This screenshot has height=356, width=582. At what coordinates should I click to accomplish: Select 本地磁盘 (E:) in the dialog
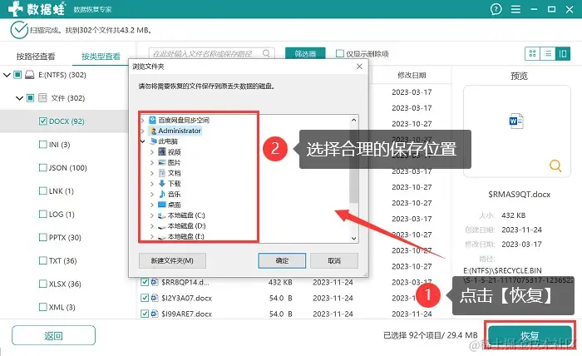pos(181,236)
